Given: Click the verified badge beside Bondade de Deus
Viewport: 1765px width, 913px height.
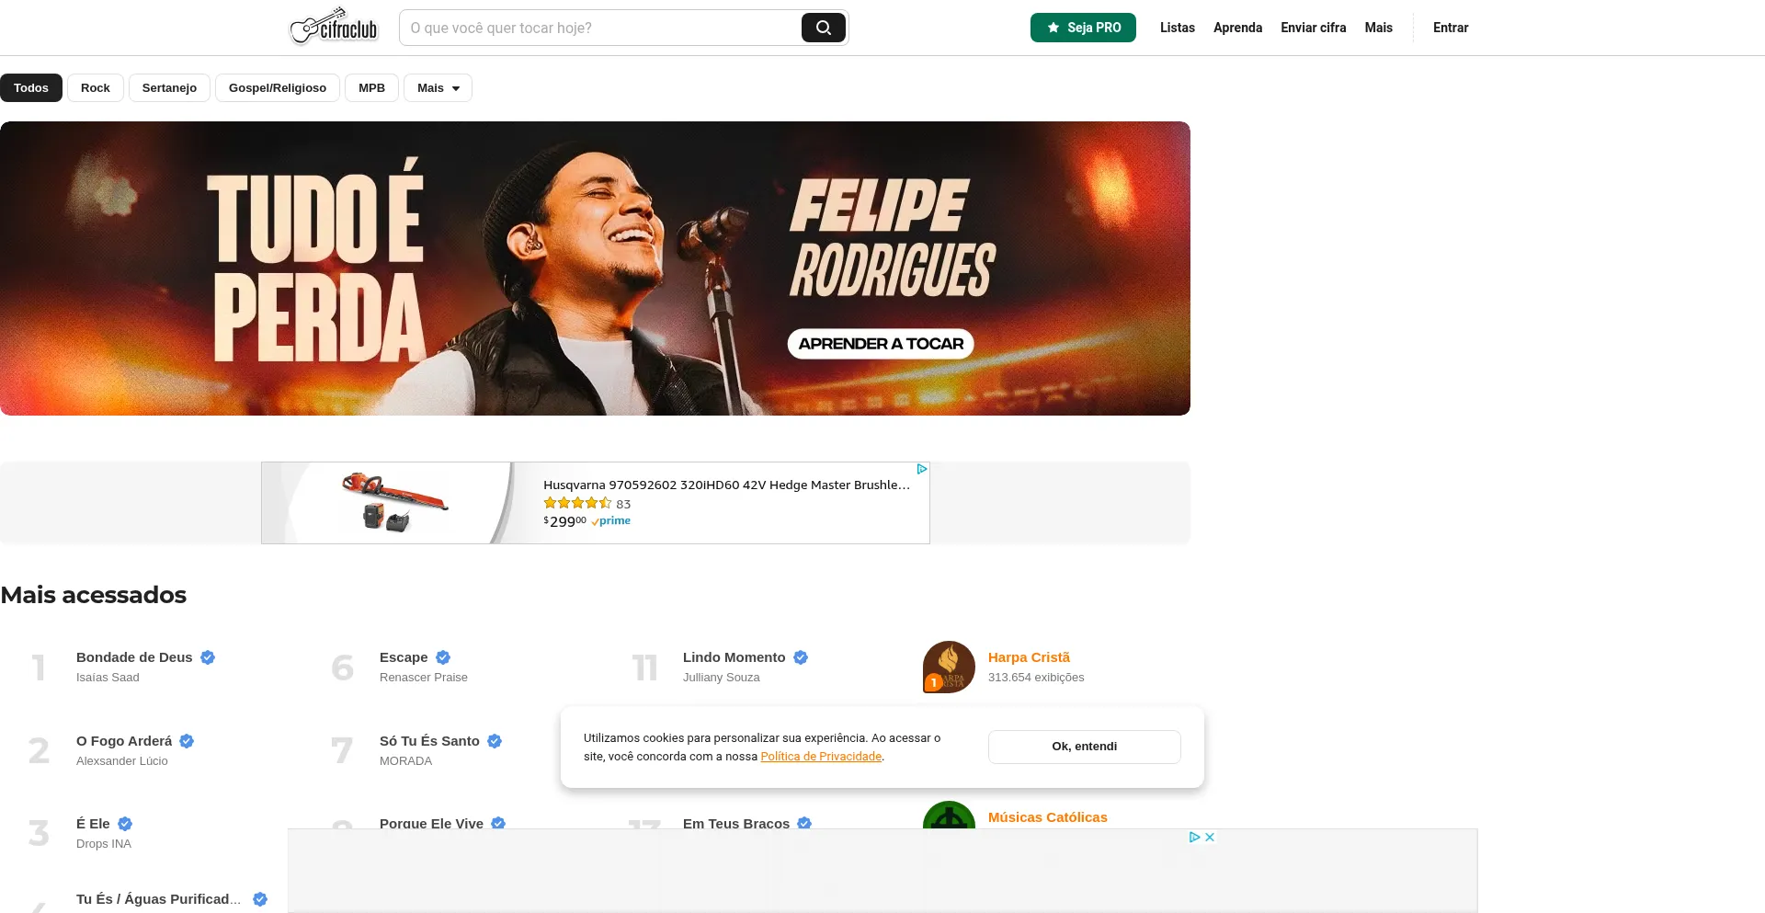Looking at the screenshot, I should point(208,657).
